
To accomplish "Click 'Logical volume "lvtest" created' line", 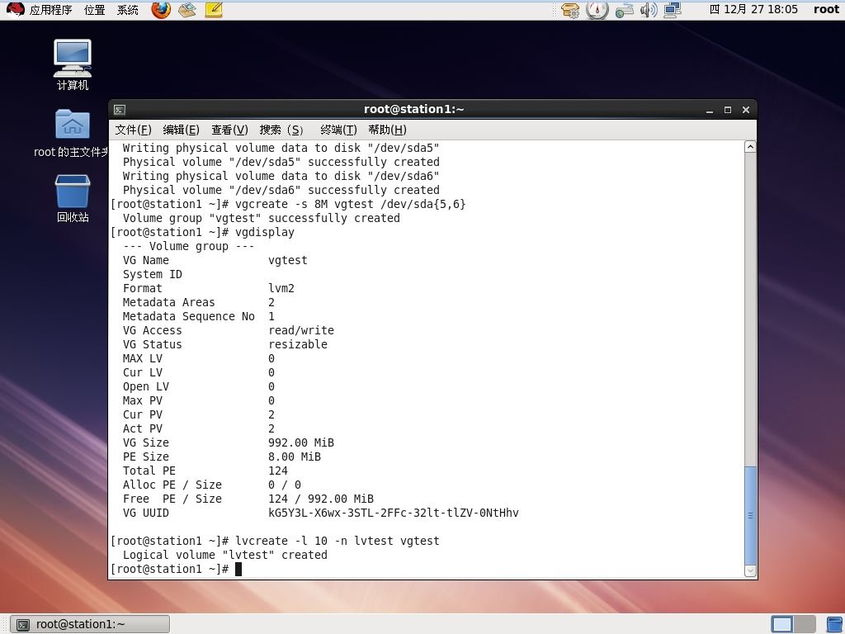I will click(224, 556).
